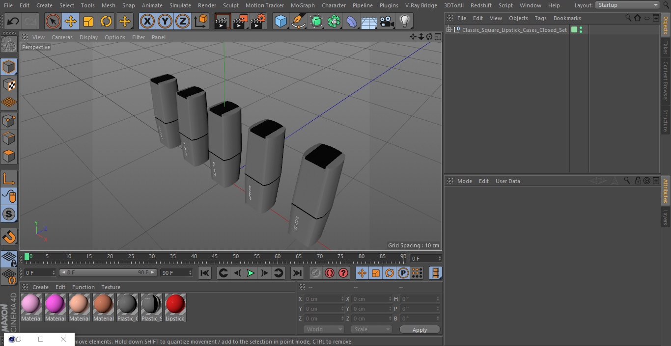671x346 pixels.
Task: Add a Floor environment object
Action: point(369,21)
